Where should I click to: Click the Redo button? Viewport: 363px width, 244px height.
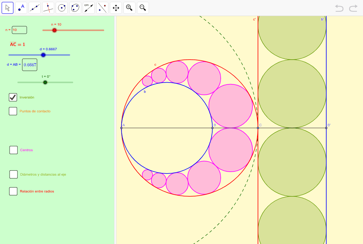click(353, 8)
